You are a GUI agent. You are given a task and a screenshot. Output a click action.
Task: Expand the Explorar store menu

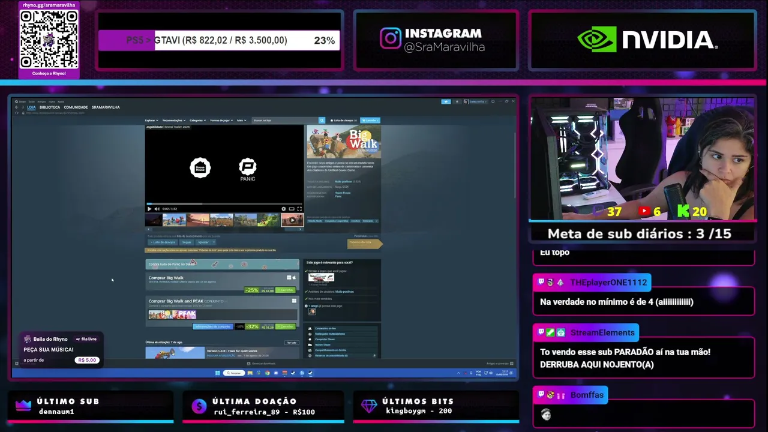[x=151, y=120]
